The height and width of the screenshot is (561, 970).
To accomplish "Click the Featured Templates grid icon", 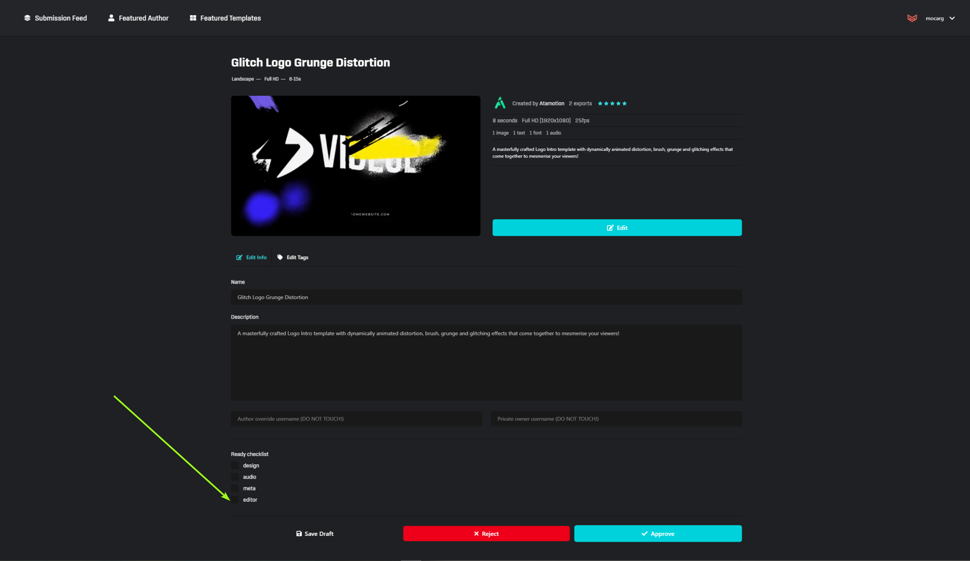I will point(193,18).
